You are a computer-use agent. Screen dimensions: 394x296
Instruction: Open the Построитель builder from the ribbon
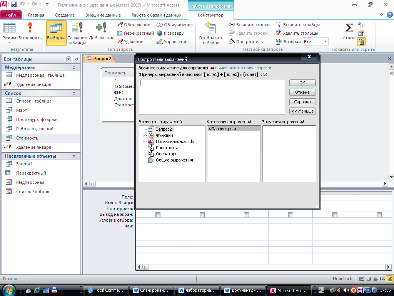pyautogui.click(x=246, y=42)
